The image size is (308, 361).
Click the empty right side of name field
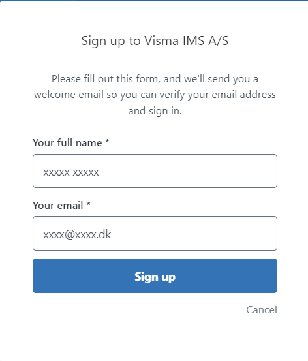click(207, 171)
